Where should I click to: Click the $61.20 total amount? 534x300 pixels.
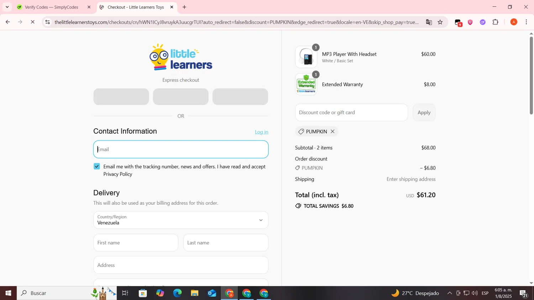(426, 195)
